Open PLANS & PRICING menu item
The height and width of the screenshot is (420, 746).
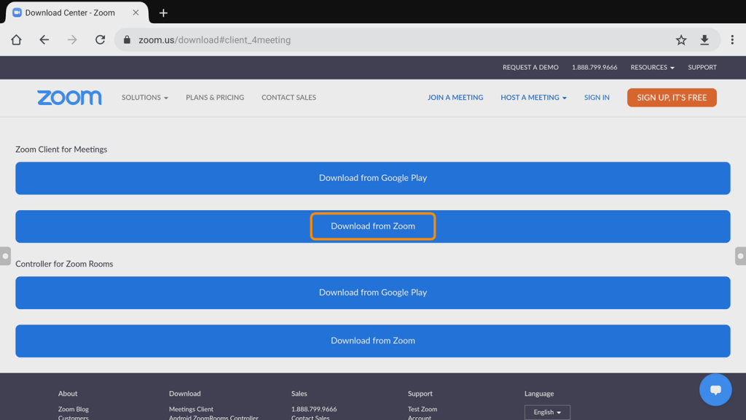pyautogui.click(x=214, y=97)
